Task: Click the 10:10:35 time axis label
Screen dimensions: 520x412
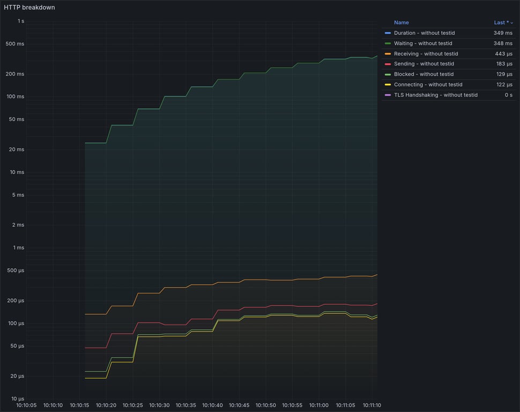Action: click(185, 405)
